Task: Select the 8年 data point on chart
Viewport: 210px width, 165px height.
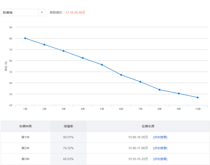Action: pos(159,90)
